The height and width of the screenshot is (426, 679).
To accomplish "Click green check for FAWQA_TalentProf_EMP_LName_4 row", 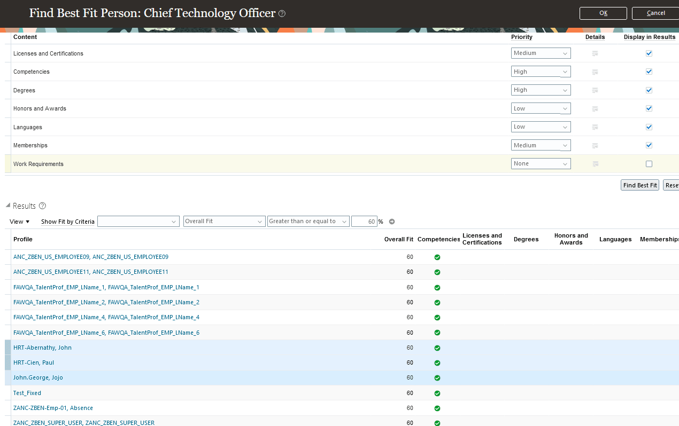I will [437, 318].
